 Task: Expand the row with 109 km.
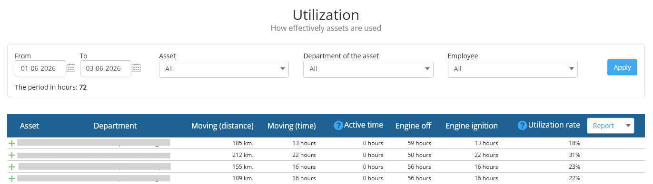click(12, 179)
